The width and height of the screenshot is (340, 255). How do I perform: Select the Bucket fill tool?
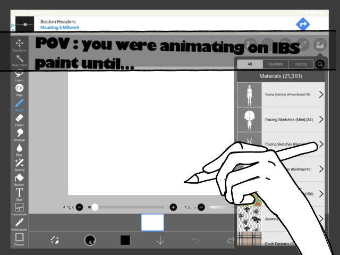[x=19, y=178]
